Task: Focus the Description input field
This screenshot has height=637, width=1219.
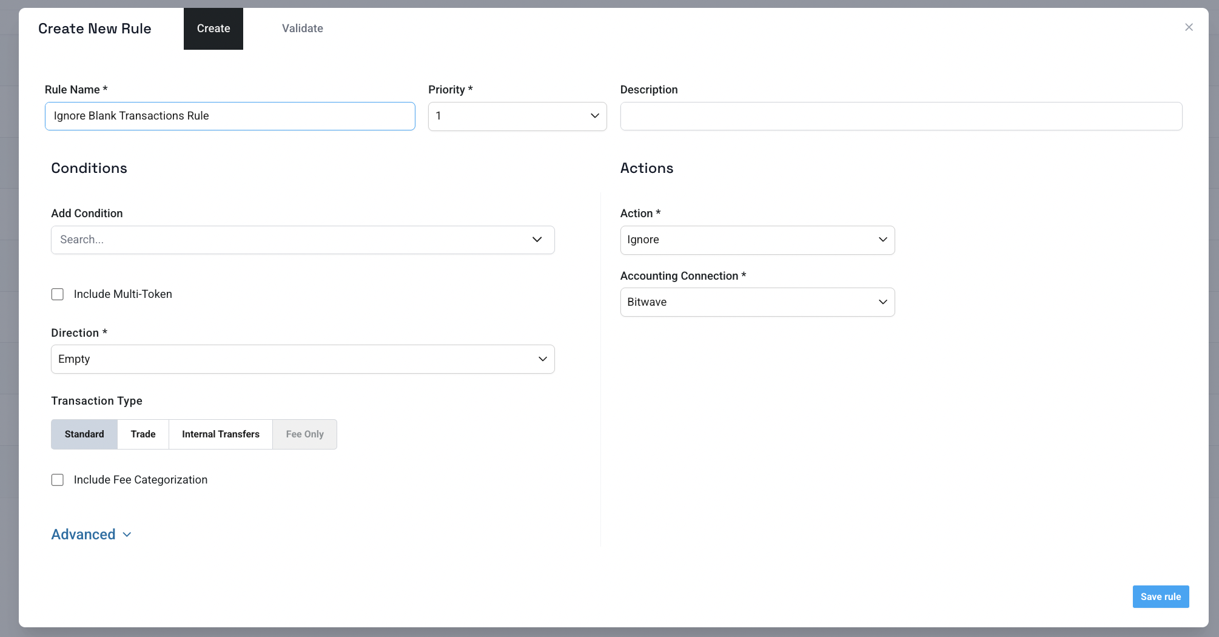Action: point(901,116)
